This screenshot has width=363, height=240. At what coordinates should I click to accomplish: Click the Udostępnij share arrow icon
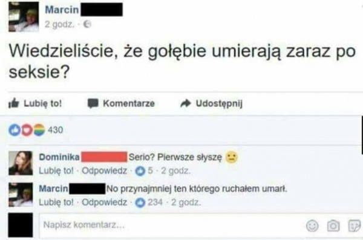[186, 103]
